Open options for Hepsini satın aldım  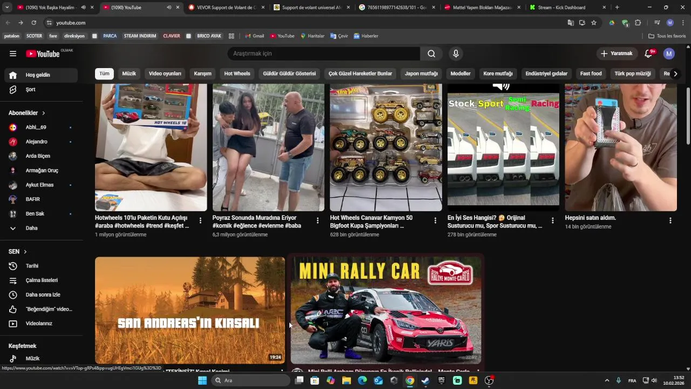coord(670,220)
